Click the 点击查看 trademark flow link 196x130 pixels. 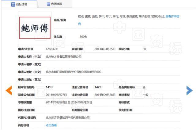click(x=51, y=125)
